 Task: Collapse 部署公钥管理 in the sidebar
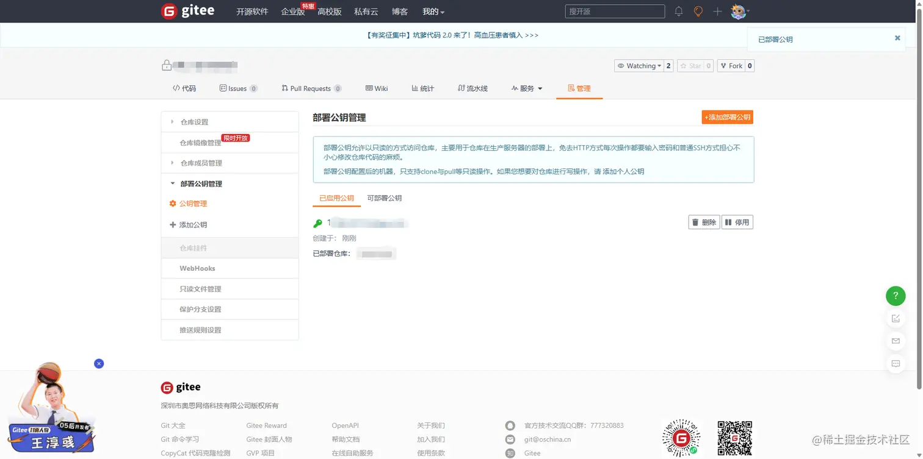tap(230, 183)
